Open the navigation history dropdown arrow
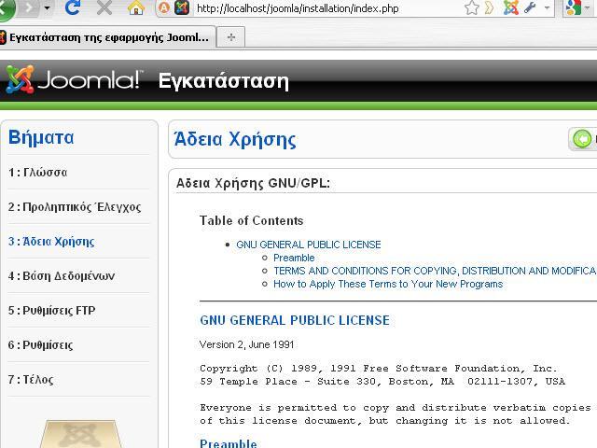This screenshot has height=448, width=597. [48, 7]
